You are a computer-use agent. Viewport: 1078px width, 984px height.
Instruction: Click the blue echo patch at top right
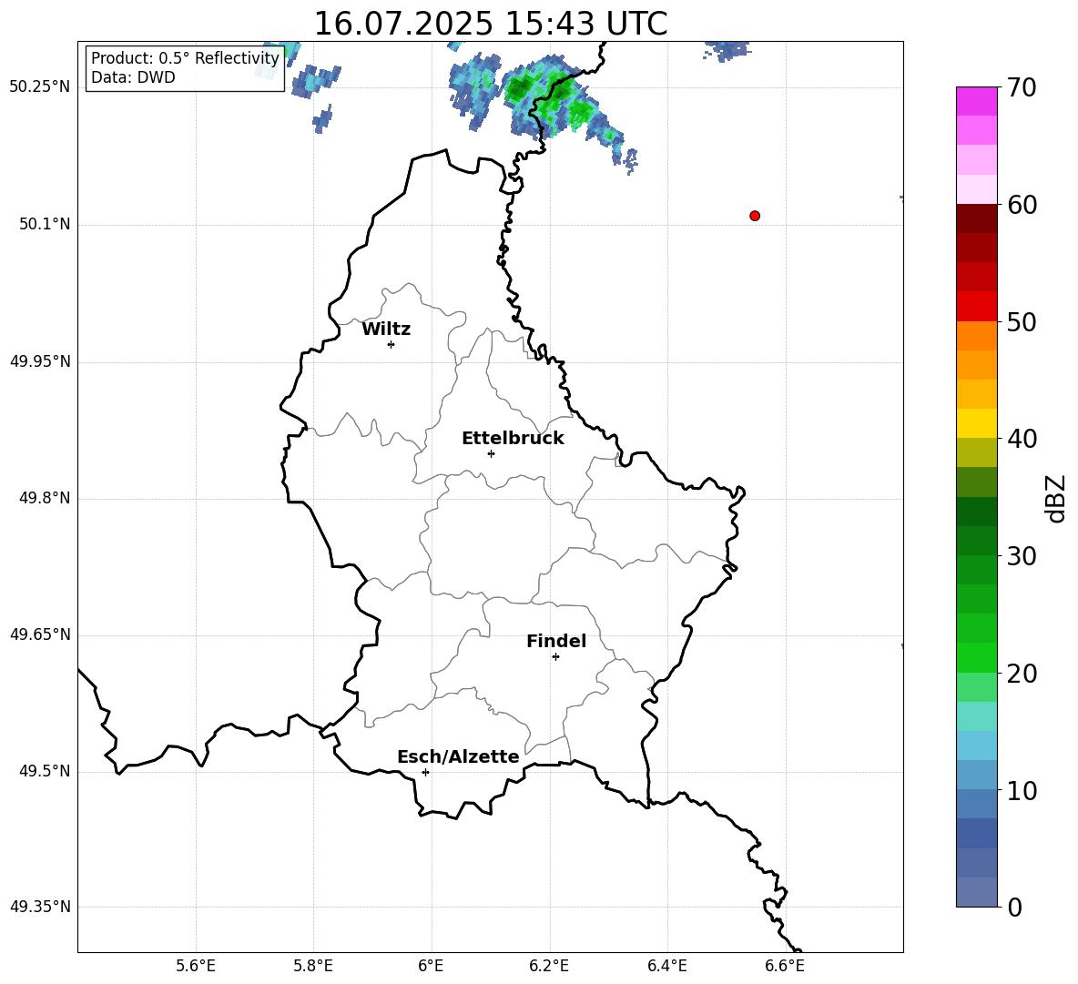(x=727, y=49)
